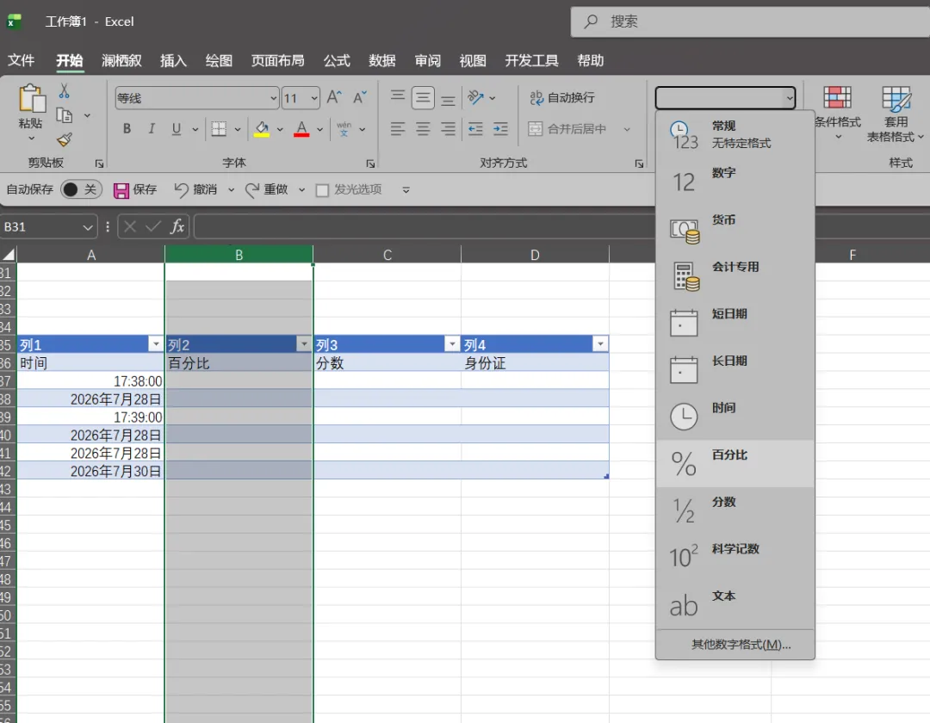Click the 保存 button
The image size is (930, 723).
[135, 189]
